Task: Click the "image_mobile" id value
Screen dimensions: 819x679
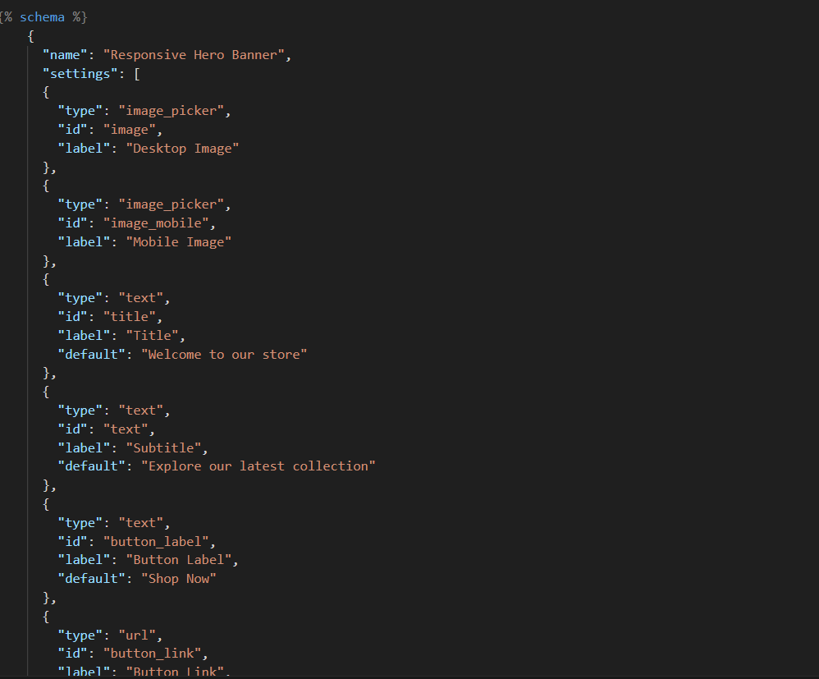Action: 156,223
